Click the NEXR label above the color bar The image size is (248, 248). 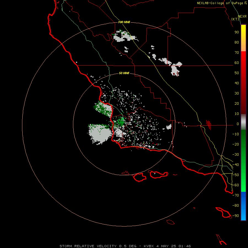(242, 17)
